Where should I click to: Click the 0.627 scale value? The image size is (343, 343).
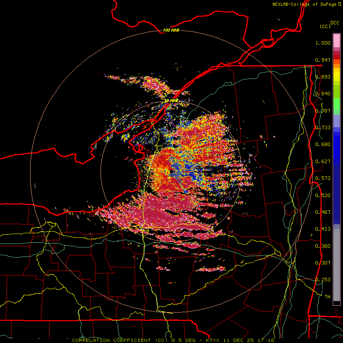point(323,162)
